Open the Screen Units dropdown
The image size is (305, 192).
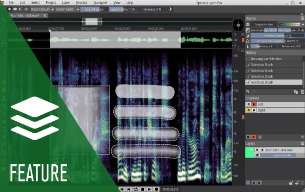(67, 9)
